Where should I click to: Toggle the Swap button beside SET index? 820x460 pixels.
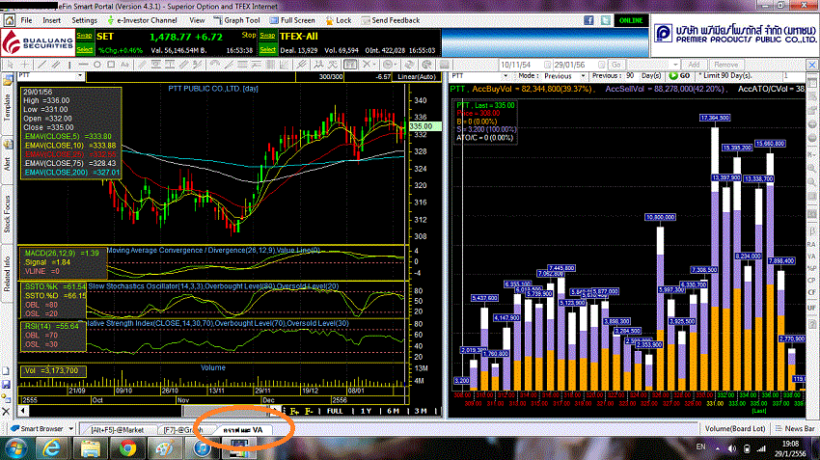(x=84, y=36)
